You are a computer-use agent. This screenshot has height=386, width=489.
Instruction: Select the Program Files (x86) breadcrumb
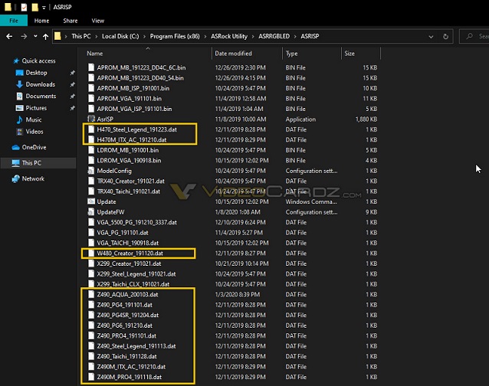click(175, 36)
